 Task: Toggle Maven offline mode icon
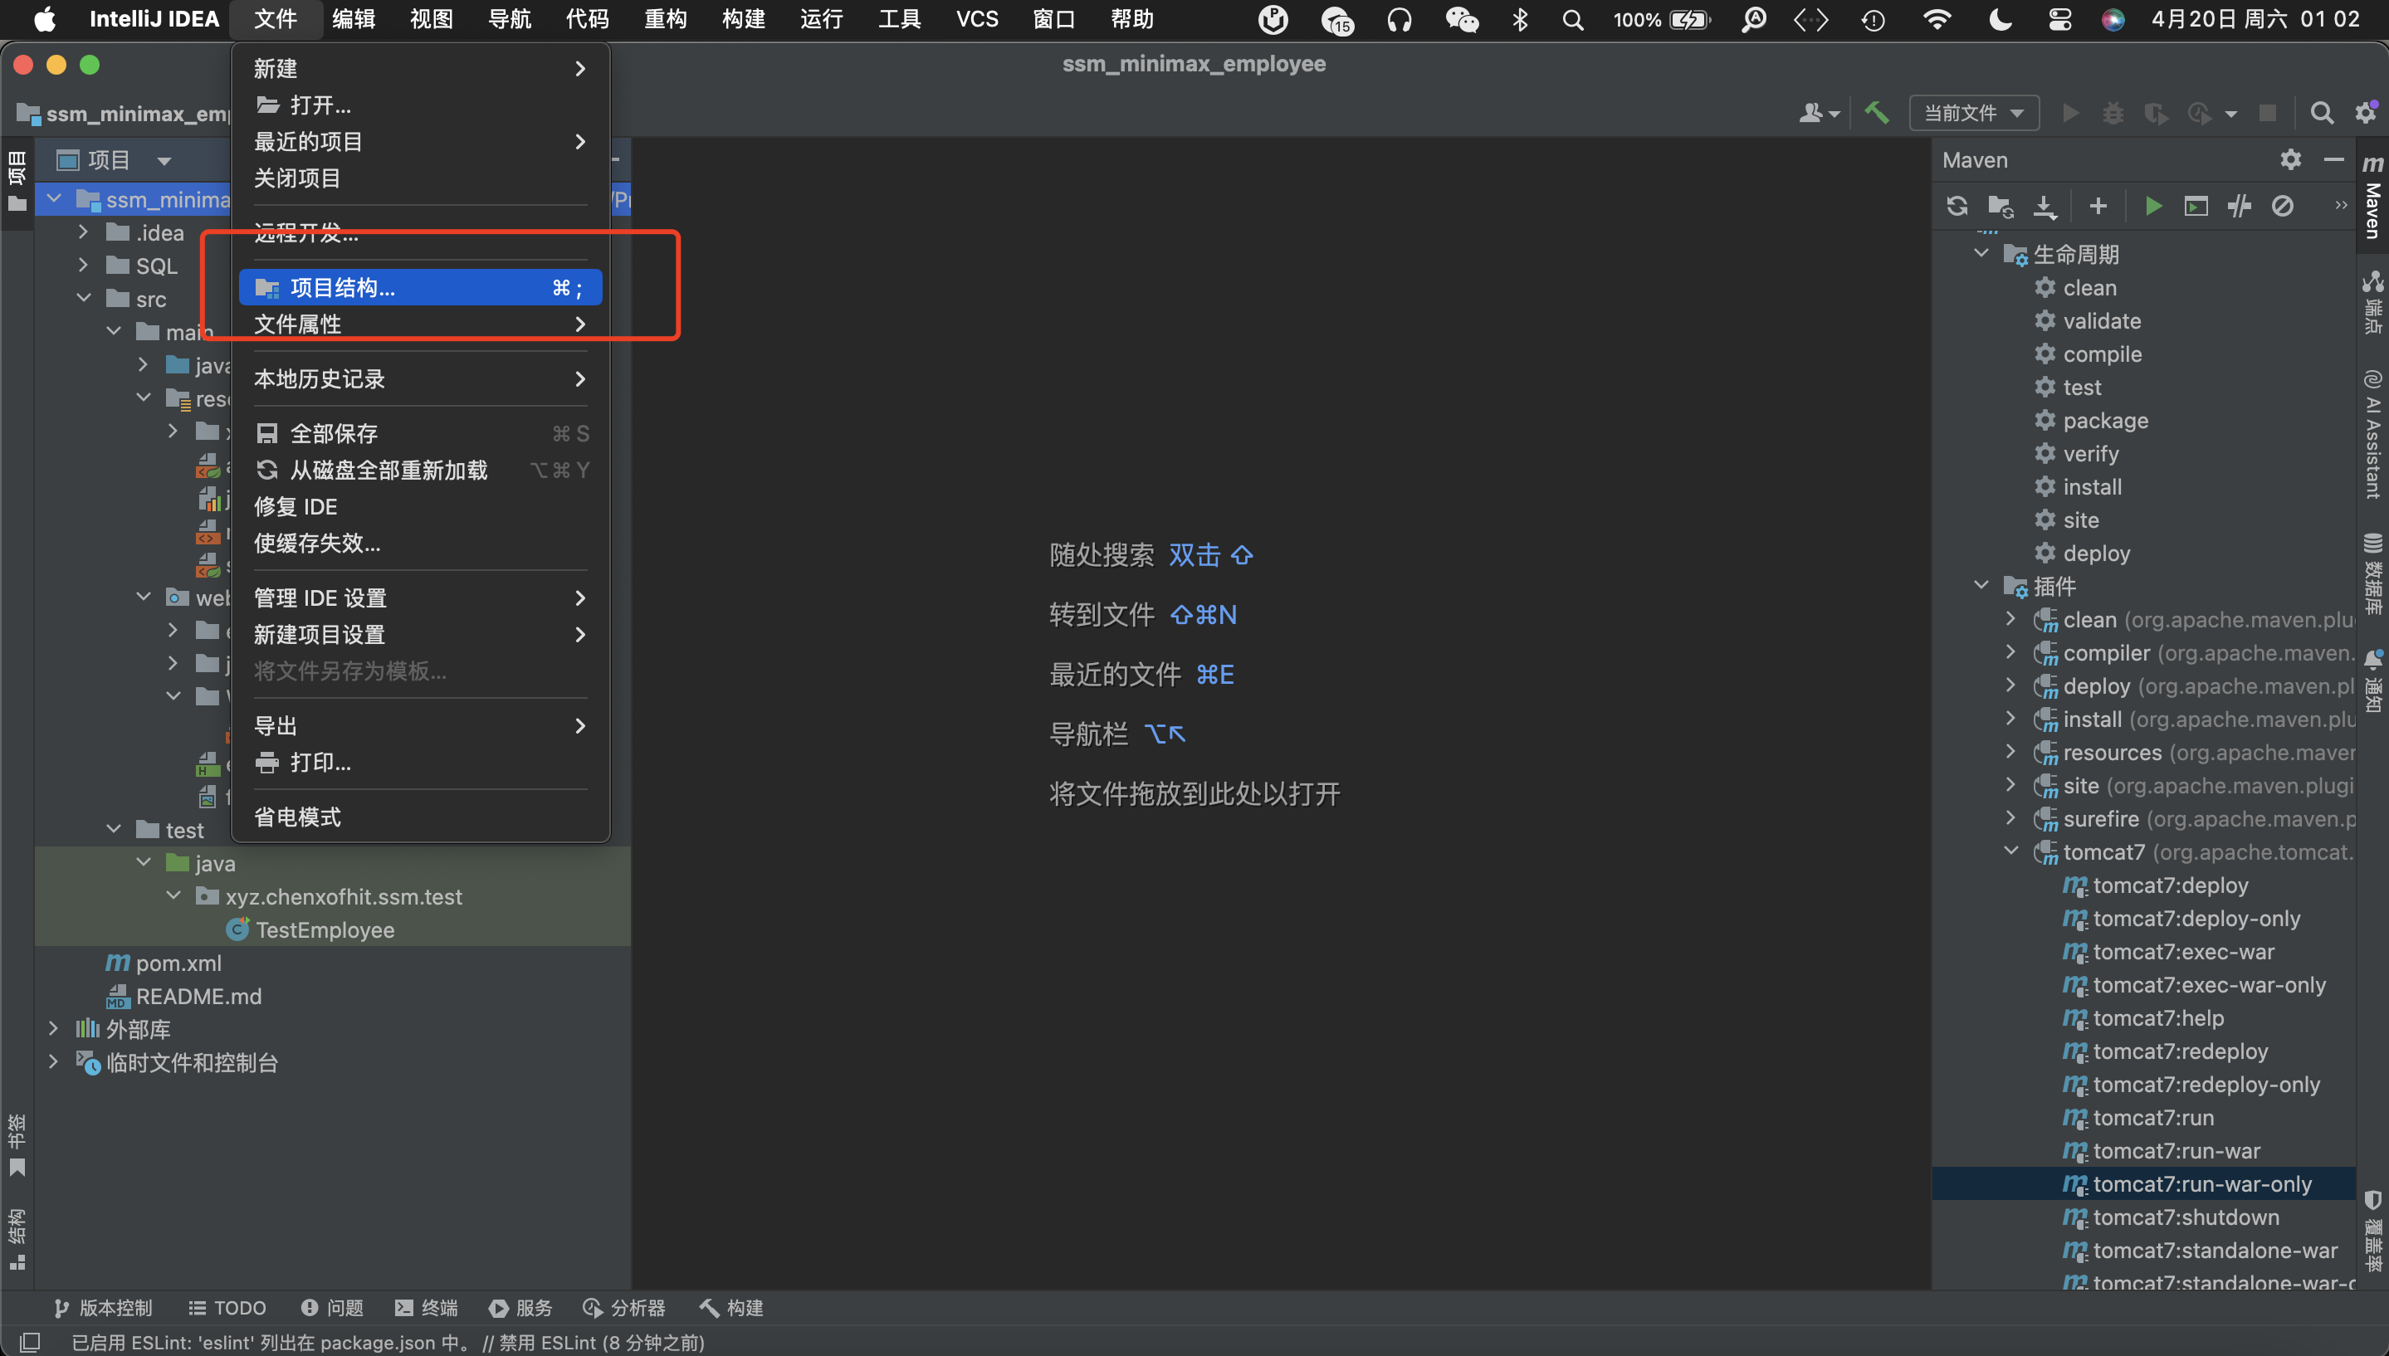coord(2239,206)
